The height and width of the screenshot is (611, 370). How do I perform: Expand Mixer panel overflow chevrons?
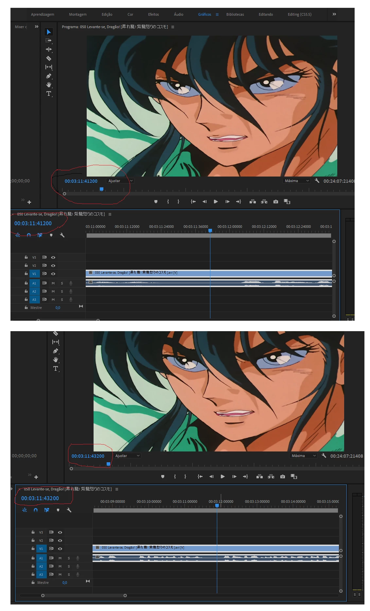tap(37, 26)
